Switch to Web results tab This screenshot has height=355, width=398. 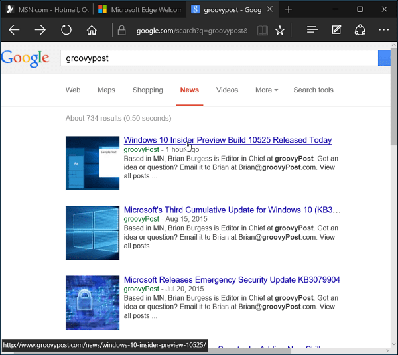point(73,90)
